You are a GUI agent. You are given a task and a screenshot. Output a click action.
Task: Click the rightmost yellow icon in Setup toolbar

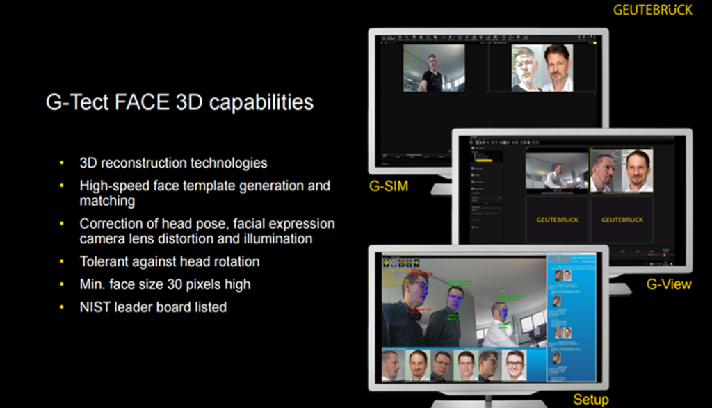[418, 263]
